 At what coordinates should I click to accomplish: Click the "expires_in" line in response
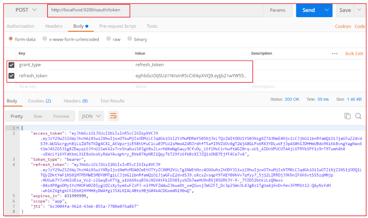pyautogui.click(x=60, y=196)
